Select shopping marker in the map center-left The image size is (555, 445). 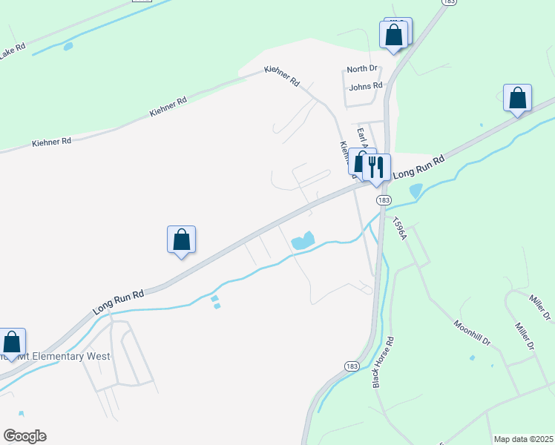tap(181, 241)
